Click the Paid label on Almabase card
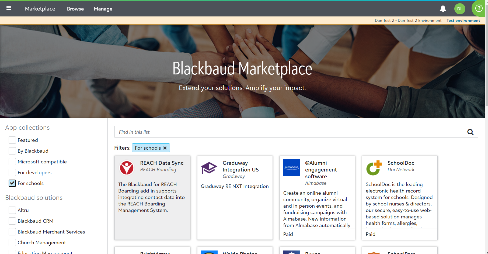This screenshot has width=488, height=254. coord(288,234)
